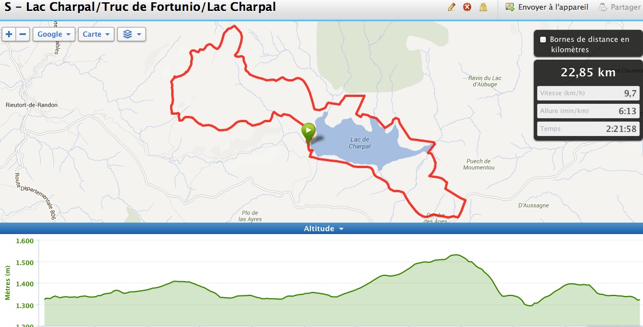Click the Temps 2:21:58 row
Viewport: 643px width, 327px height.
tap(588, 129)
